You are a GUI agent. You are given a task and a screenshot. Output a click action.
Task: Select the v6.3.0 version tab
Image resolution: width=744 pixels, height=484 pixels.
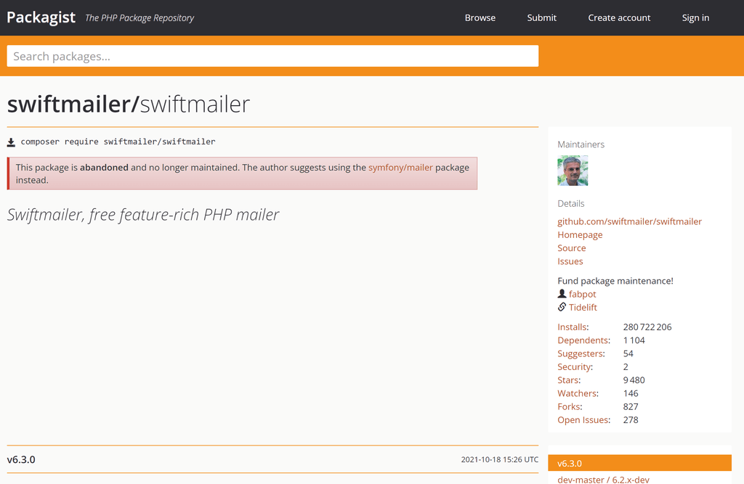639,463
